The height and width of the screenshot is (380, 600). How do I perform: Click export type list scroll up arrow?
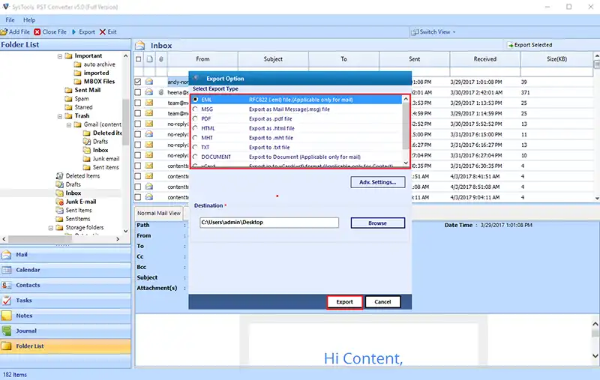click(x=406, y=99)
